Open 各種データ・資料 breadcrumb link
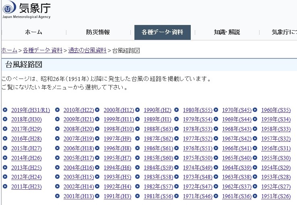The width and height of the screenshot is (297, 205). pyautogui.click(x=43, y=50)
